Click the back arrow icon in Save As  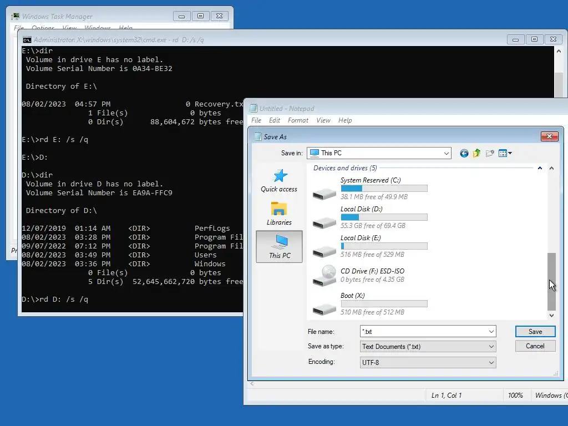(464, 153)
